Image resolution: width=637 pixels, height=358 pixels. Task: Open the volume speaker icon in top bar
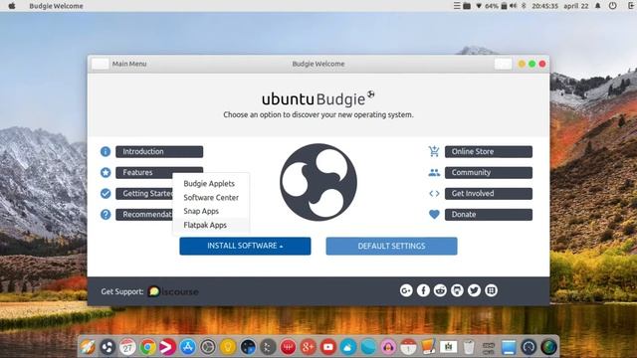514,6
